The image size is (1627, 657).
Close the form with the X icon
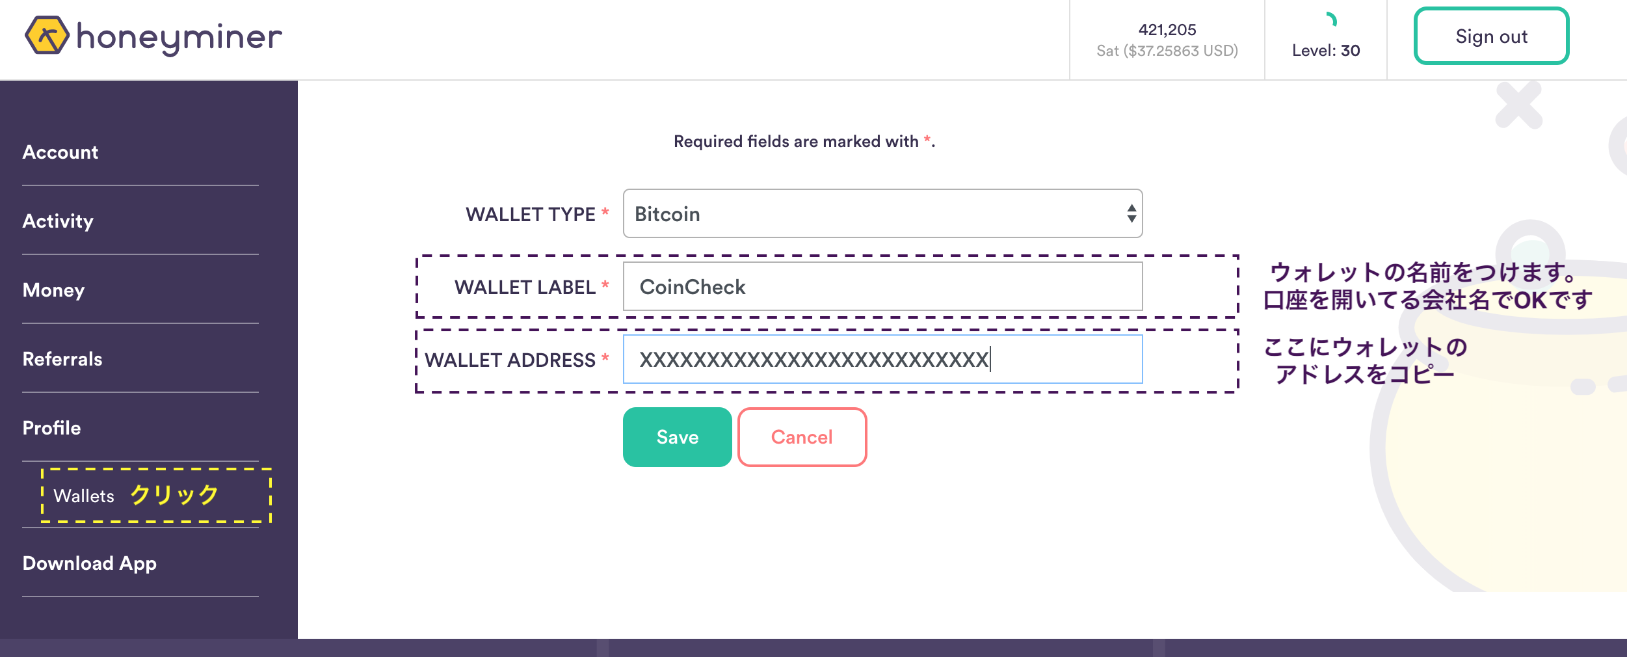click(x=1518, y=105)
